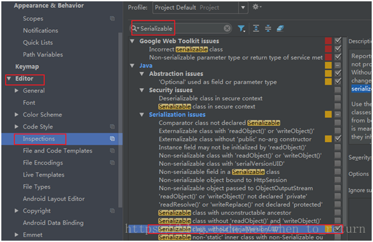
Task: Open Font settings page
Action: (x=29, y=103)
